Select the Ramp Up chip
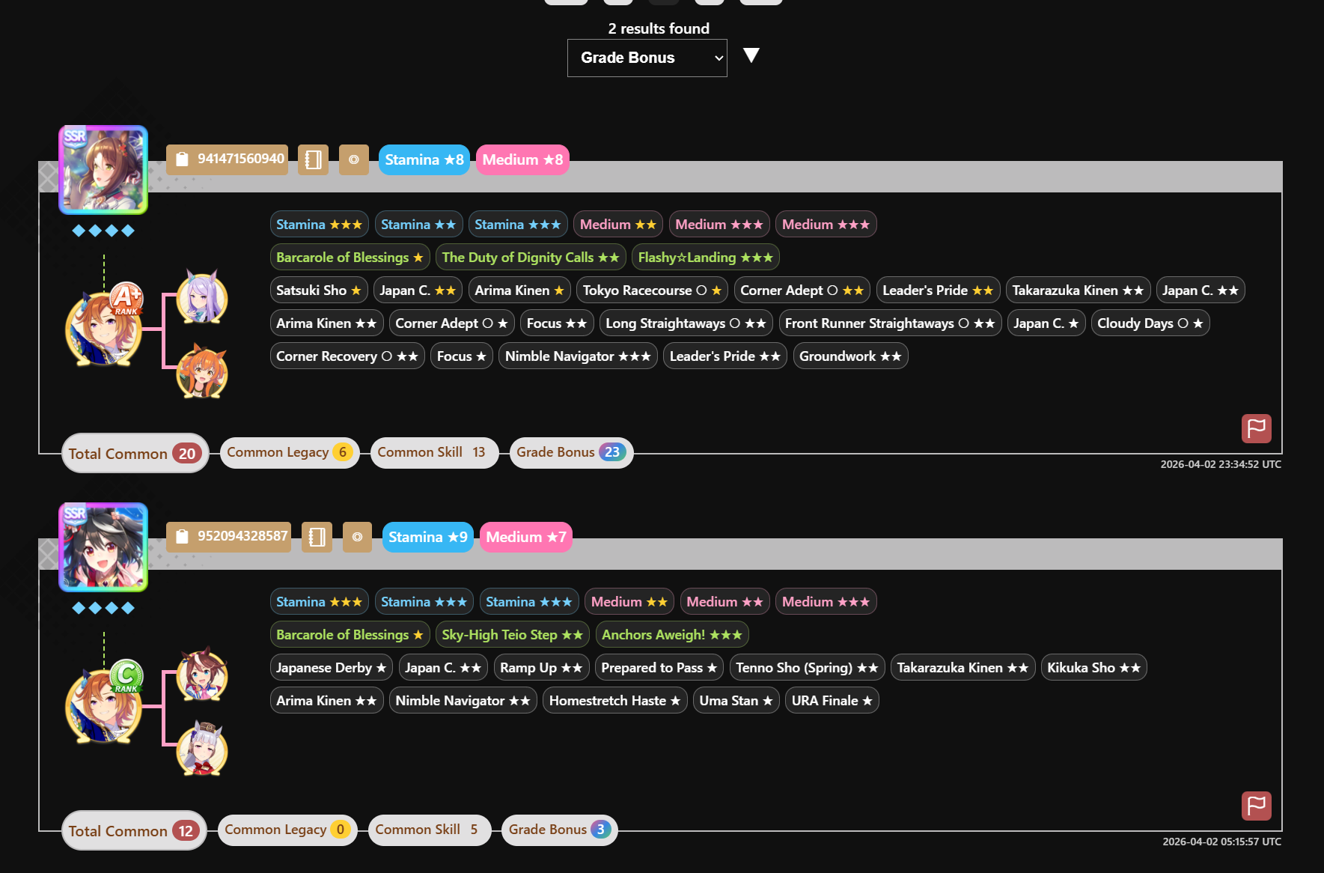The width and height of the screenshot is (1324, 873). point(541,668)
